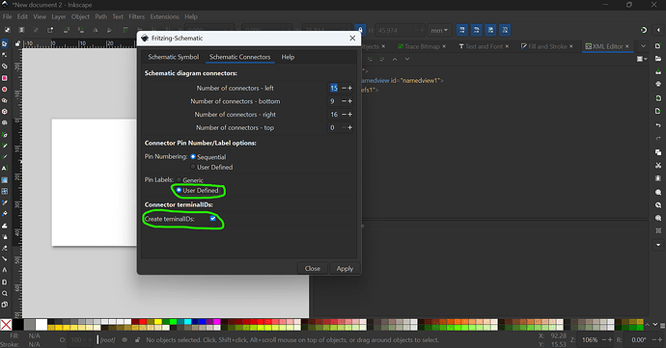Viewport: 666px width, 348px height.
Task: Select the Rectangle tool in toolbox
Action: [4, 78]
